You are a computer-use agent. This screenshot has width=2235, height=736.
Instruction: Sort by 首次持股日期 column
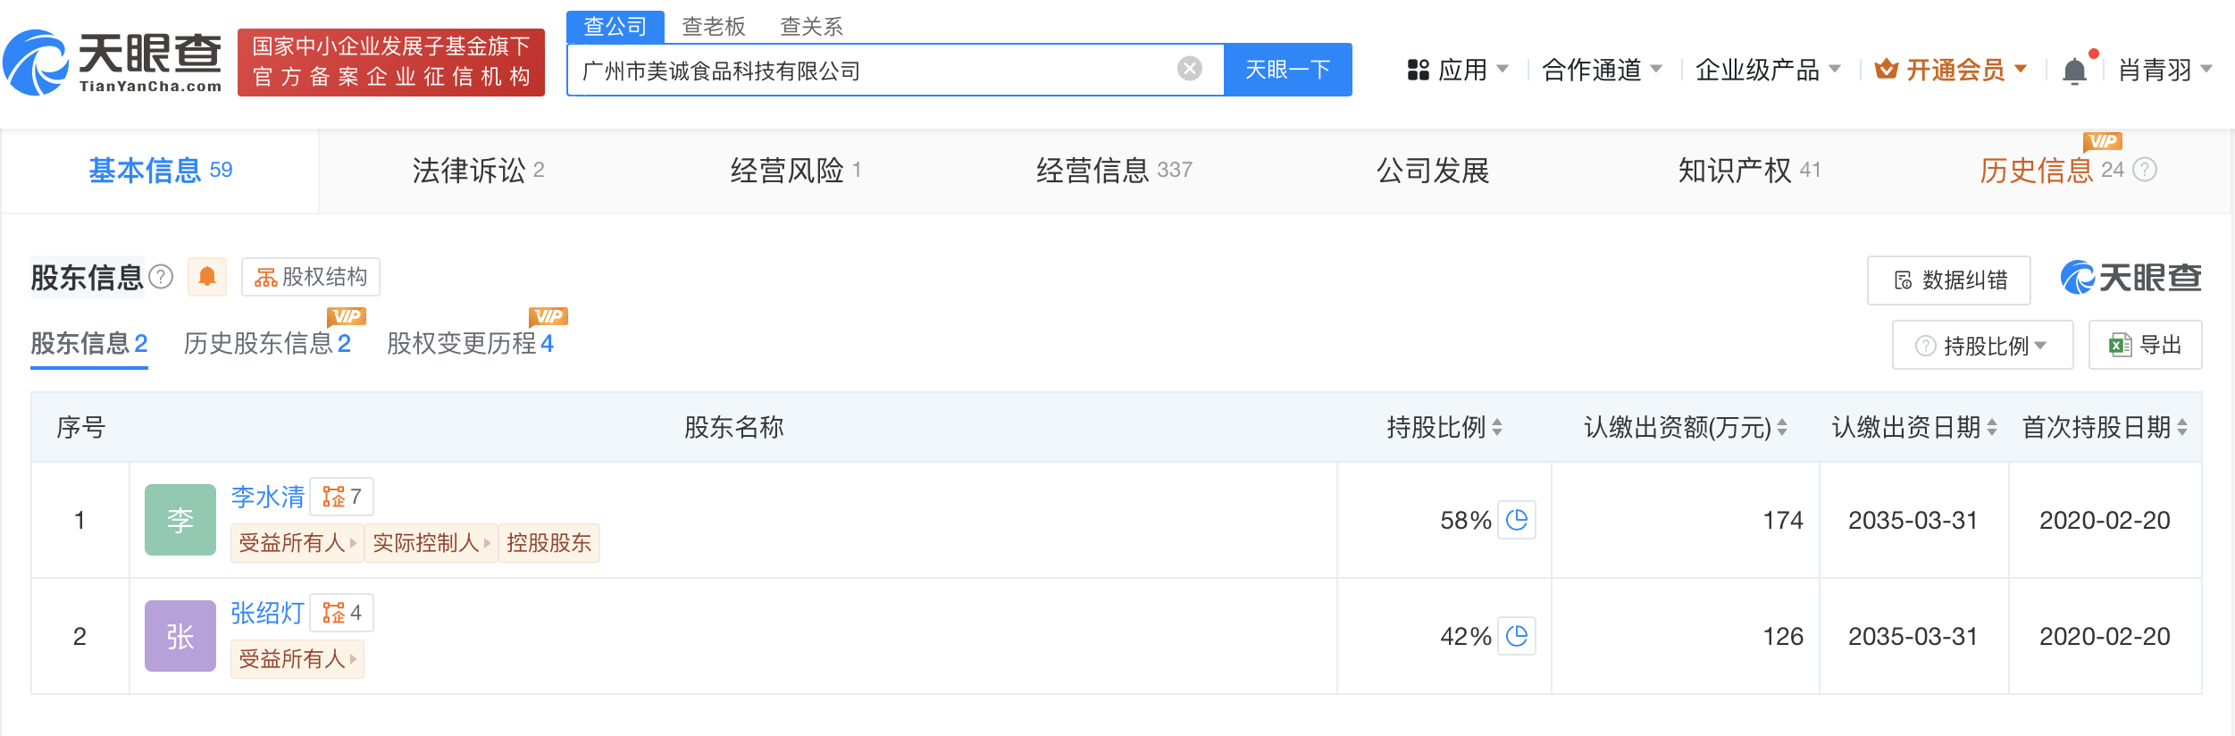(2182, 428)
